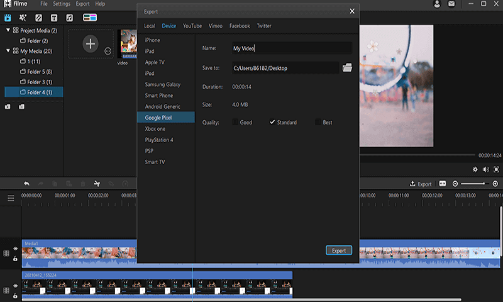Open the Titles text icon

(54, 18)
